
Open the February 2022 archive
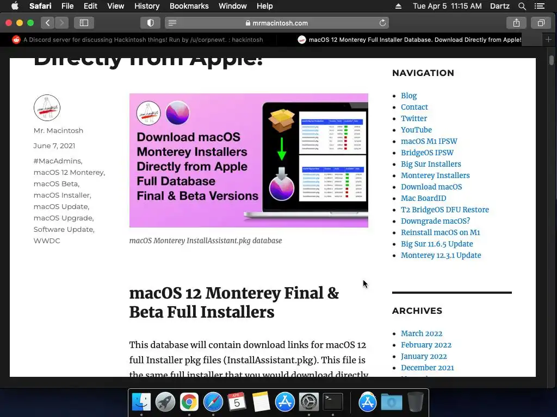(x=426, y=345)
